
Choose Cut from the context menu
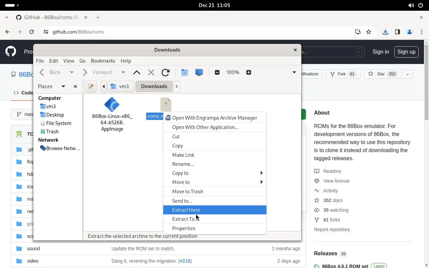(214, 137)
